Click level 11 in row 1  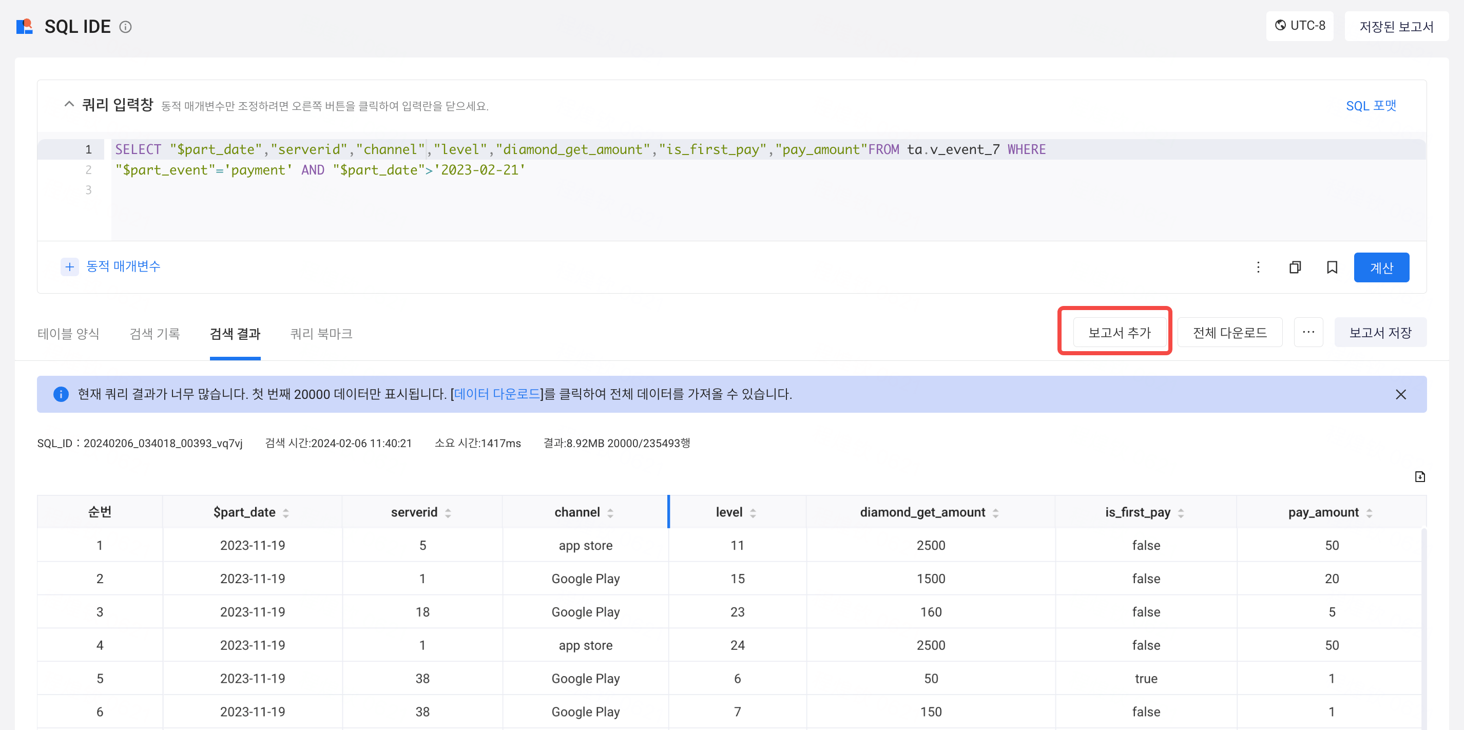pos(737,545)
